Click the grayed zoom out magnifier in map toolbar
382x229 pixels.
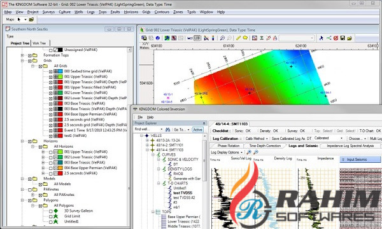[229, 38]
